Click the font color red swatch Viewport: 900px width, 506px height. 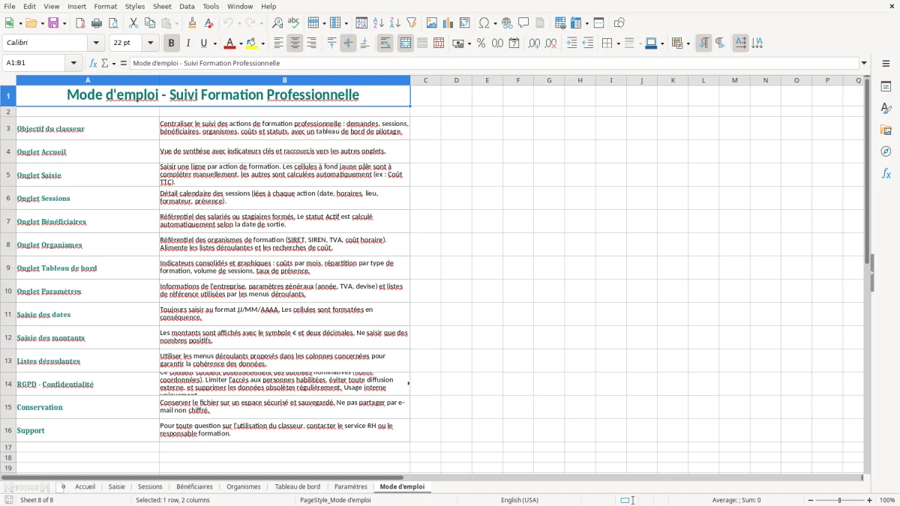point(230,43)
